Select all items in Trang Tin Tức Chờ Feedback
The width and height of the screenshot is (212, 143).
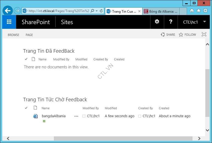point(26,108)
